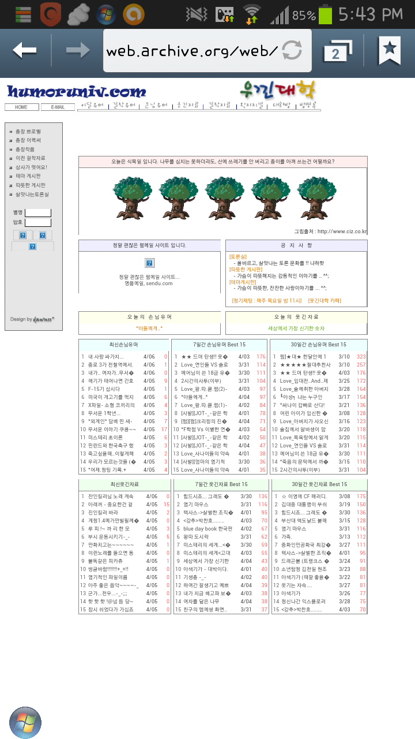Tap the battery icon in status bar
The image size is (415, 739).
click(326, 14)
